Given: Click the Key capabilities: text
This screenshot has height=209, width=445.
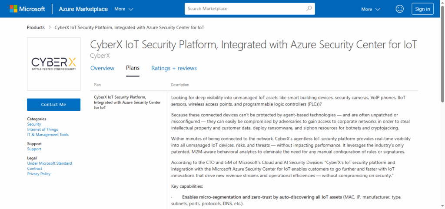Looking at the screenshot, I should pyautogui.click(x=187, y=186).
